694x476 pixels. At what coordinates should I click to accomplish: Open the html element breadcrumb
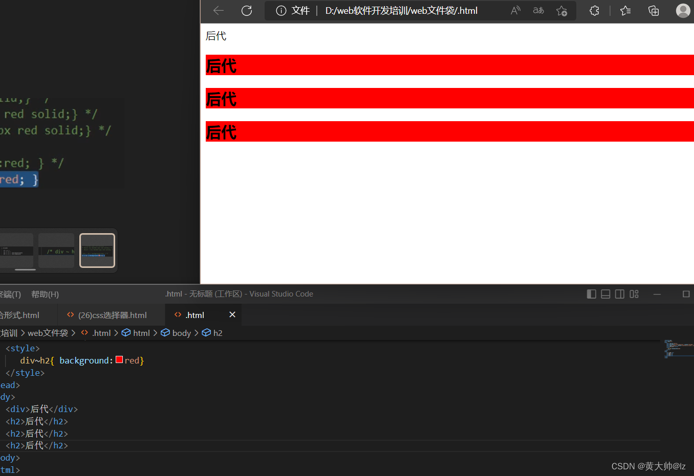pyautogui.click(x=136, y=333)
